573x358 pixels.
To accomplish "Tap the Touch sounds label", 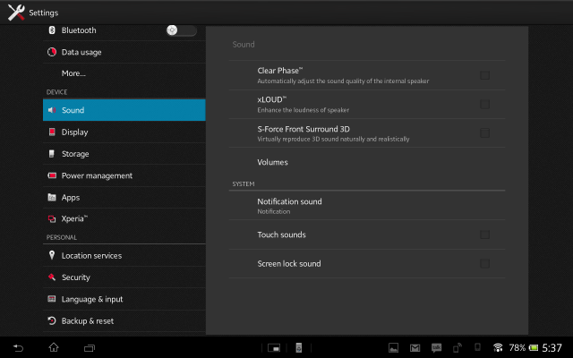I will (x=281, y=234).
